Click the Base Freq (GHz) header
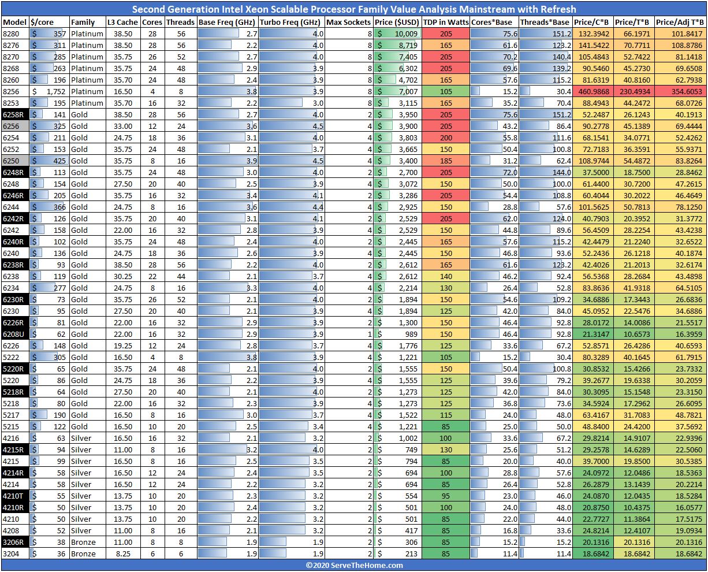Screen dimensions: 708x572 pyautogui.click(x=228, y=22)
